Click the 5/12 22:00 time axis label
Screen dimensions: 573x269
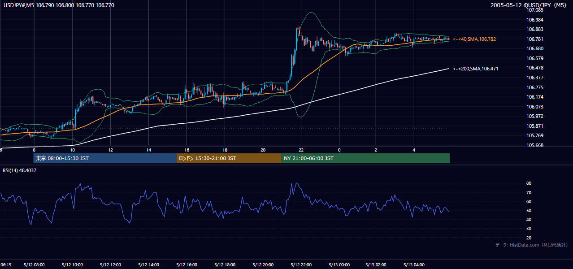[301, 265]
